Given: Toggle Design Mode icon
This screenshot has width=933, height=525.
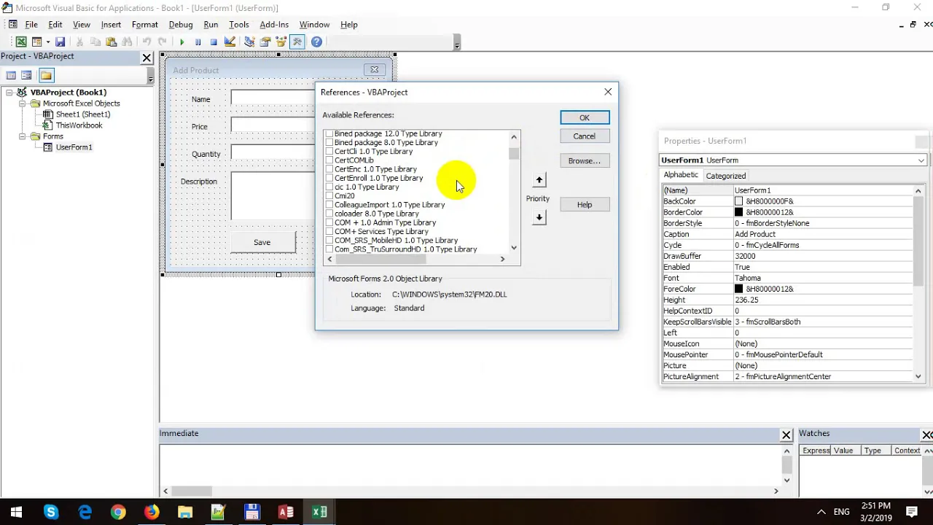Looking at the screenshot, I should (230, 42).
